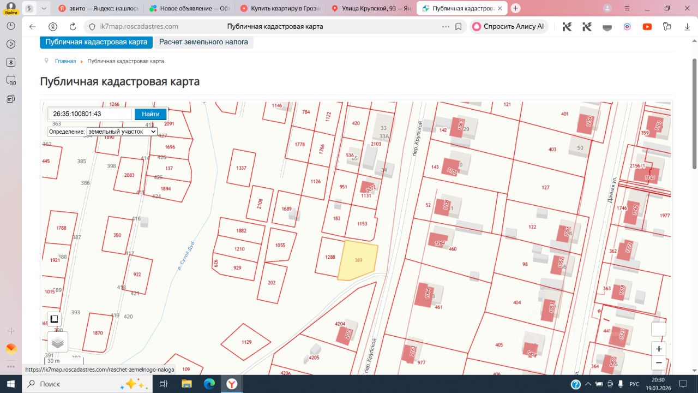Click 'Спросить Алису AI' button
The height and width of the screenshot is (393, 698).
tap(508, 27)
